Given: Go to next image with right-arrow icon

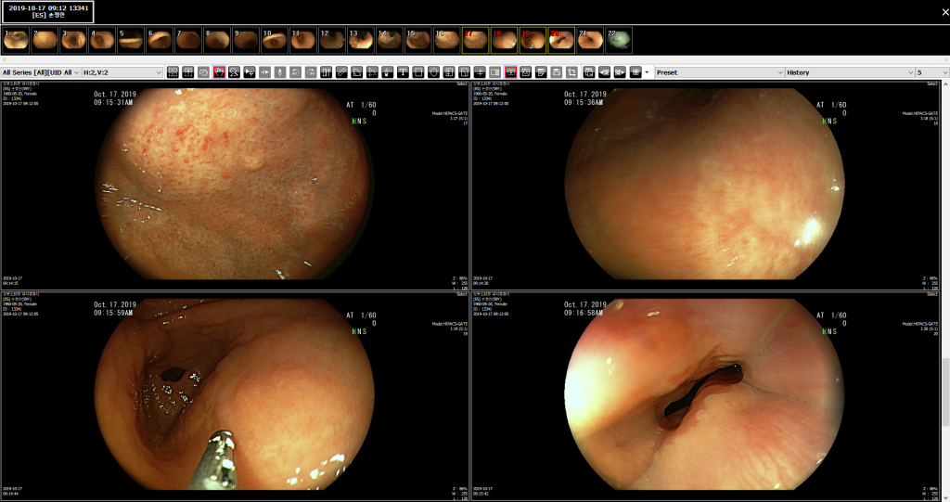Looking at the screenshot, I should 620,72.
